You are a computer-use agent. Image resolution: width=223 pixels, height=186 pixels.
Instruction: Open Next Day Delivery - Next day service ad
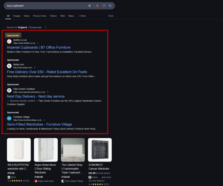coord(36,96)
